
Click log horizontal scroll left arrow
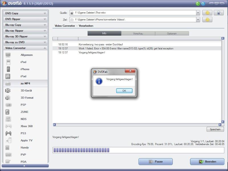pos(54,125)
